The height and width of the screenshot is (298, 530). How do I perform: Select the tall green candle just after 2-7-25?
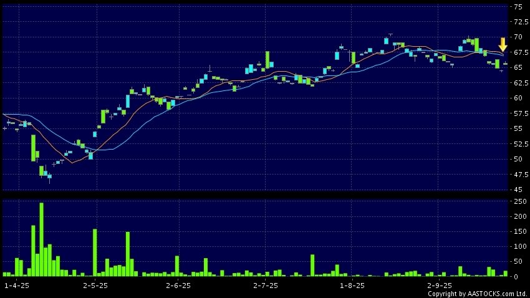coord(267,59)
